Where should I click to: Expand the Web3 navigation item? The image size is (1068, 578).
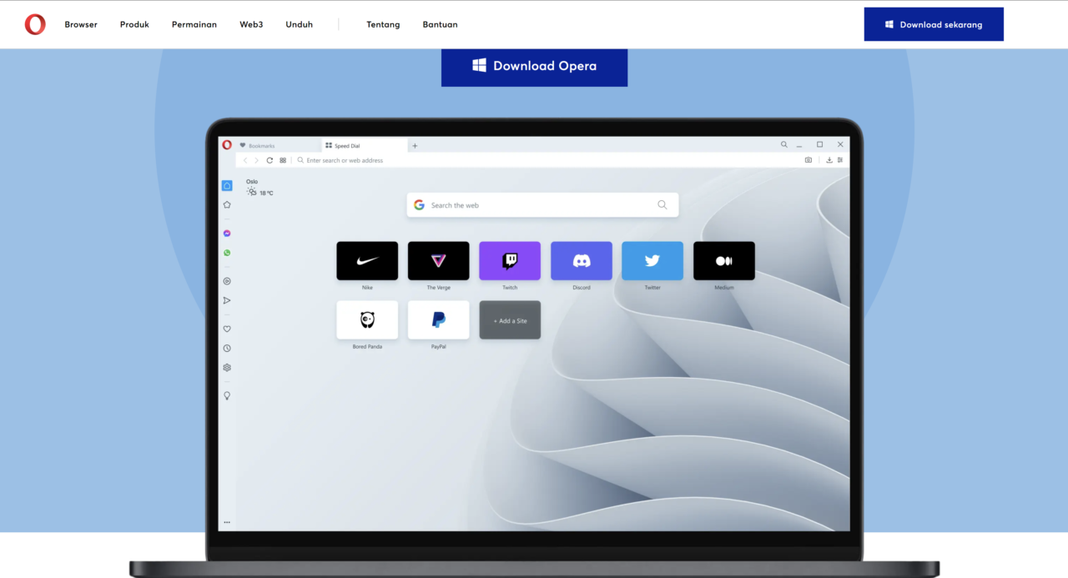click(x=251, y=25)
